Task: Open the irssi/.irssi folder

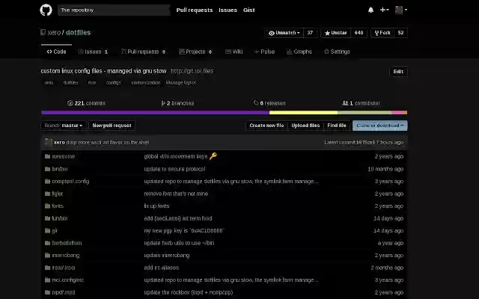Action: [x=64, y=268]
